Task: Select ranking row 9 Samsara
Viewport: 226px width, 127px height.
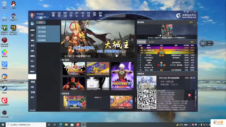Action: pyautogui.click(x=167, y=67)
